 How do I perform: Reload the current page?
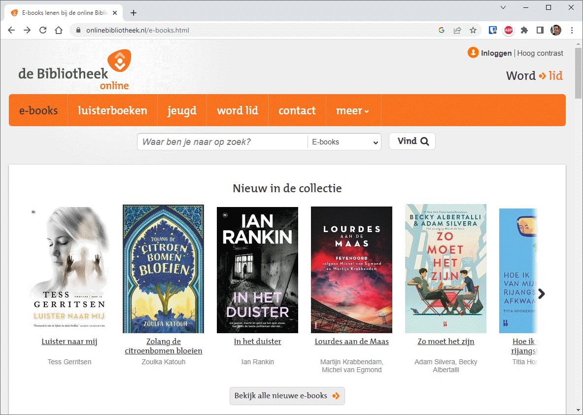[43, 30]
